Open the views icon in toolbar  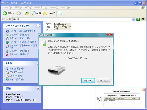(x=60, y=13)
